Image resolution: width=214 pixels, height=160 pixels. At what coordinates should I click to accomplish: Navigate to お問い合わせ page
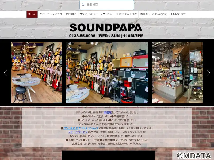(178, 14)
